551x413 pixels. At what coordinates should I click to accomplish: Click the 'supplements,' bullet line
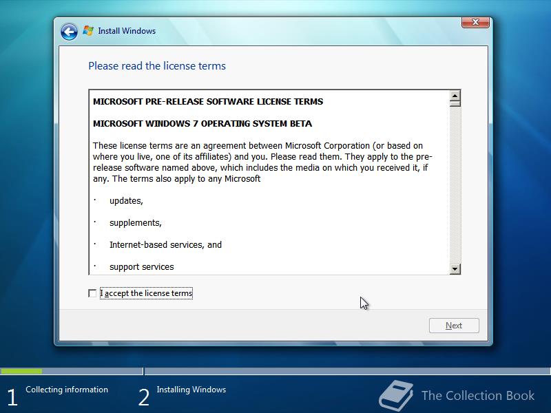[x=136, y=223]
